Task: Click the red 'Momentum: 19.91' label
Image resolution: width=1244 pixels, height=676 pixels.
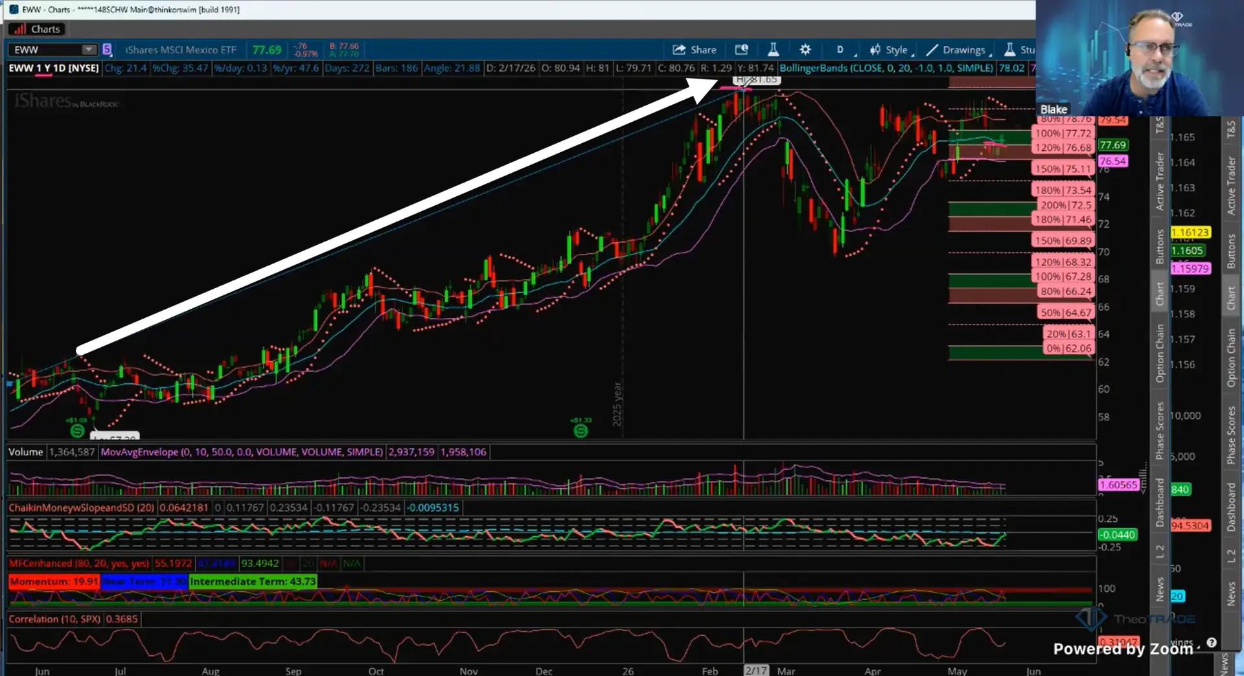Action: pos(54,581)
